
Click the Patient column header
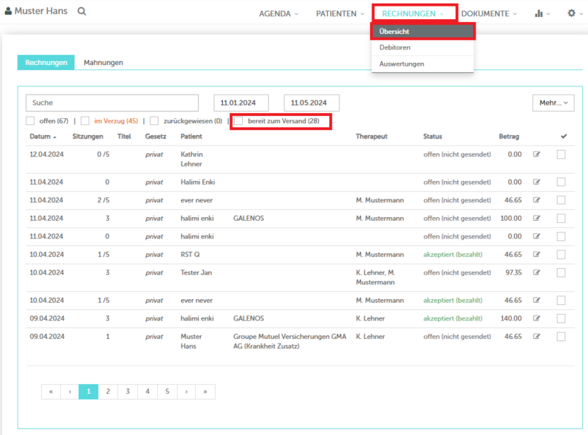pyautogui.click(x=191, y=136)
